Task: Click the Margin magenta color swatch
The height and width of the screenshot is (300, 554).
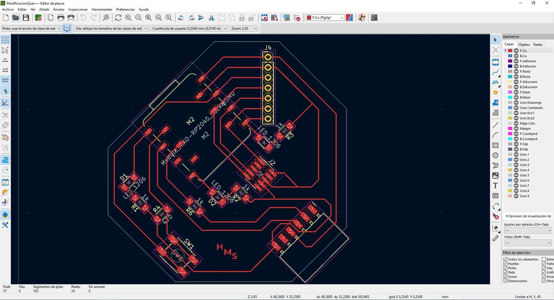Action: point(510,129)
